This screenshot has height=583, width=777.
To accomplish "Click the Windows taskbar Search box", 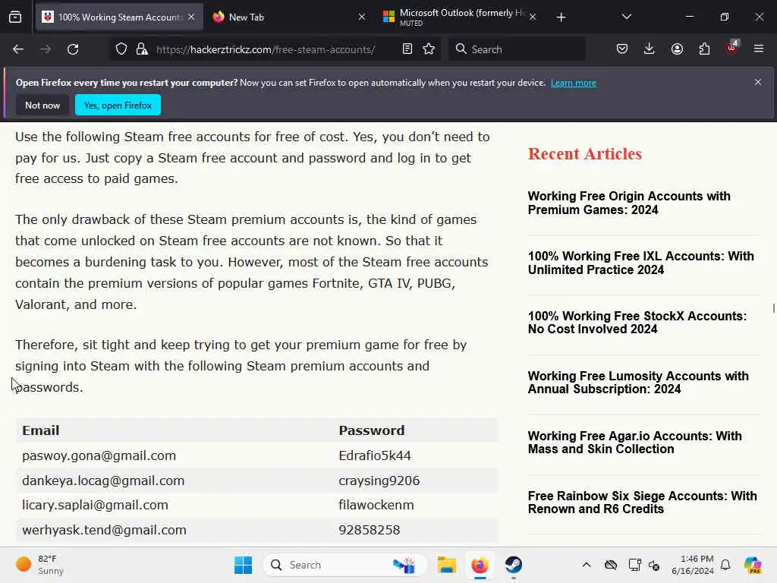I will click(345, 565).
